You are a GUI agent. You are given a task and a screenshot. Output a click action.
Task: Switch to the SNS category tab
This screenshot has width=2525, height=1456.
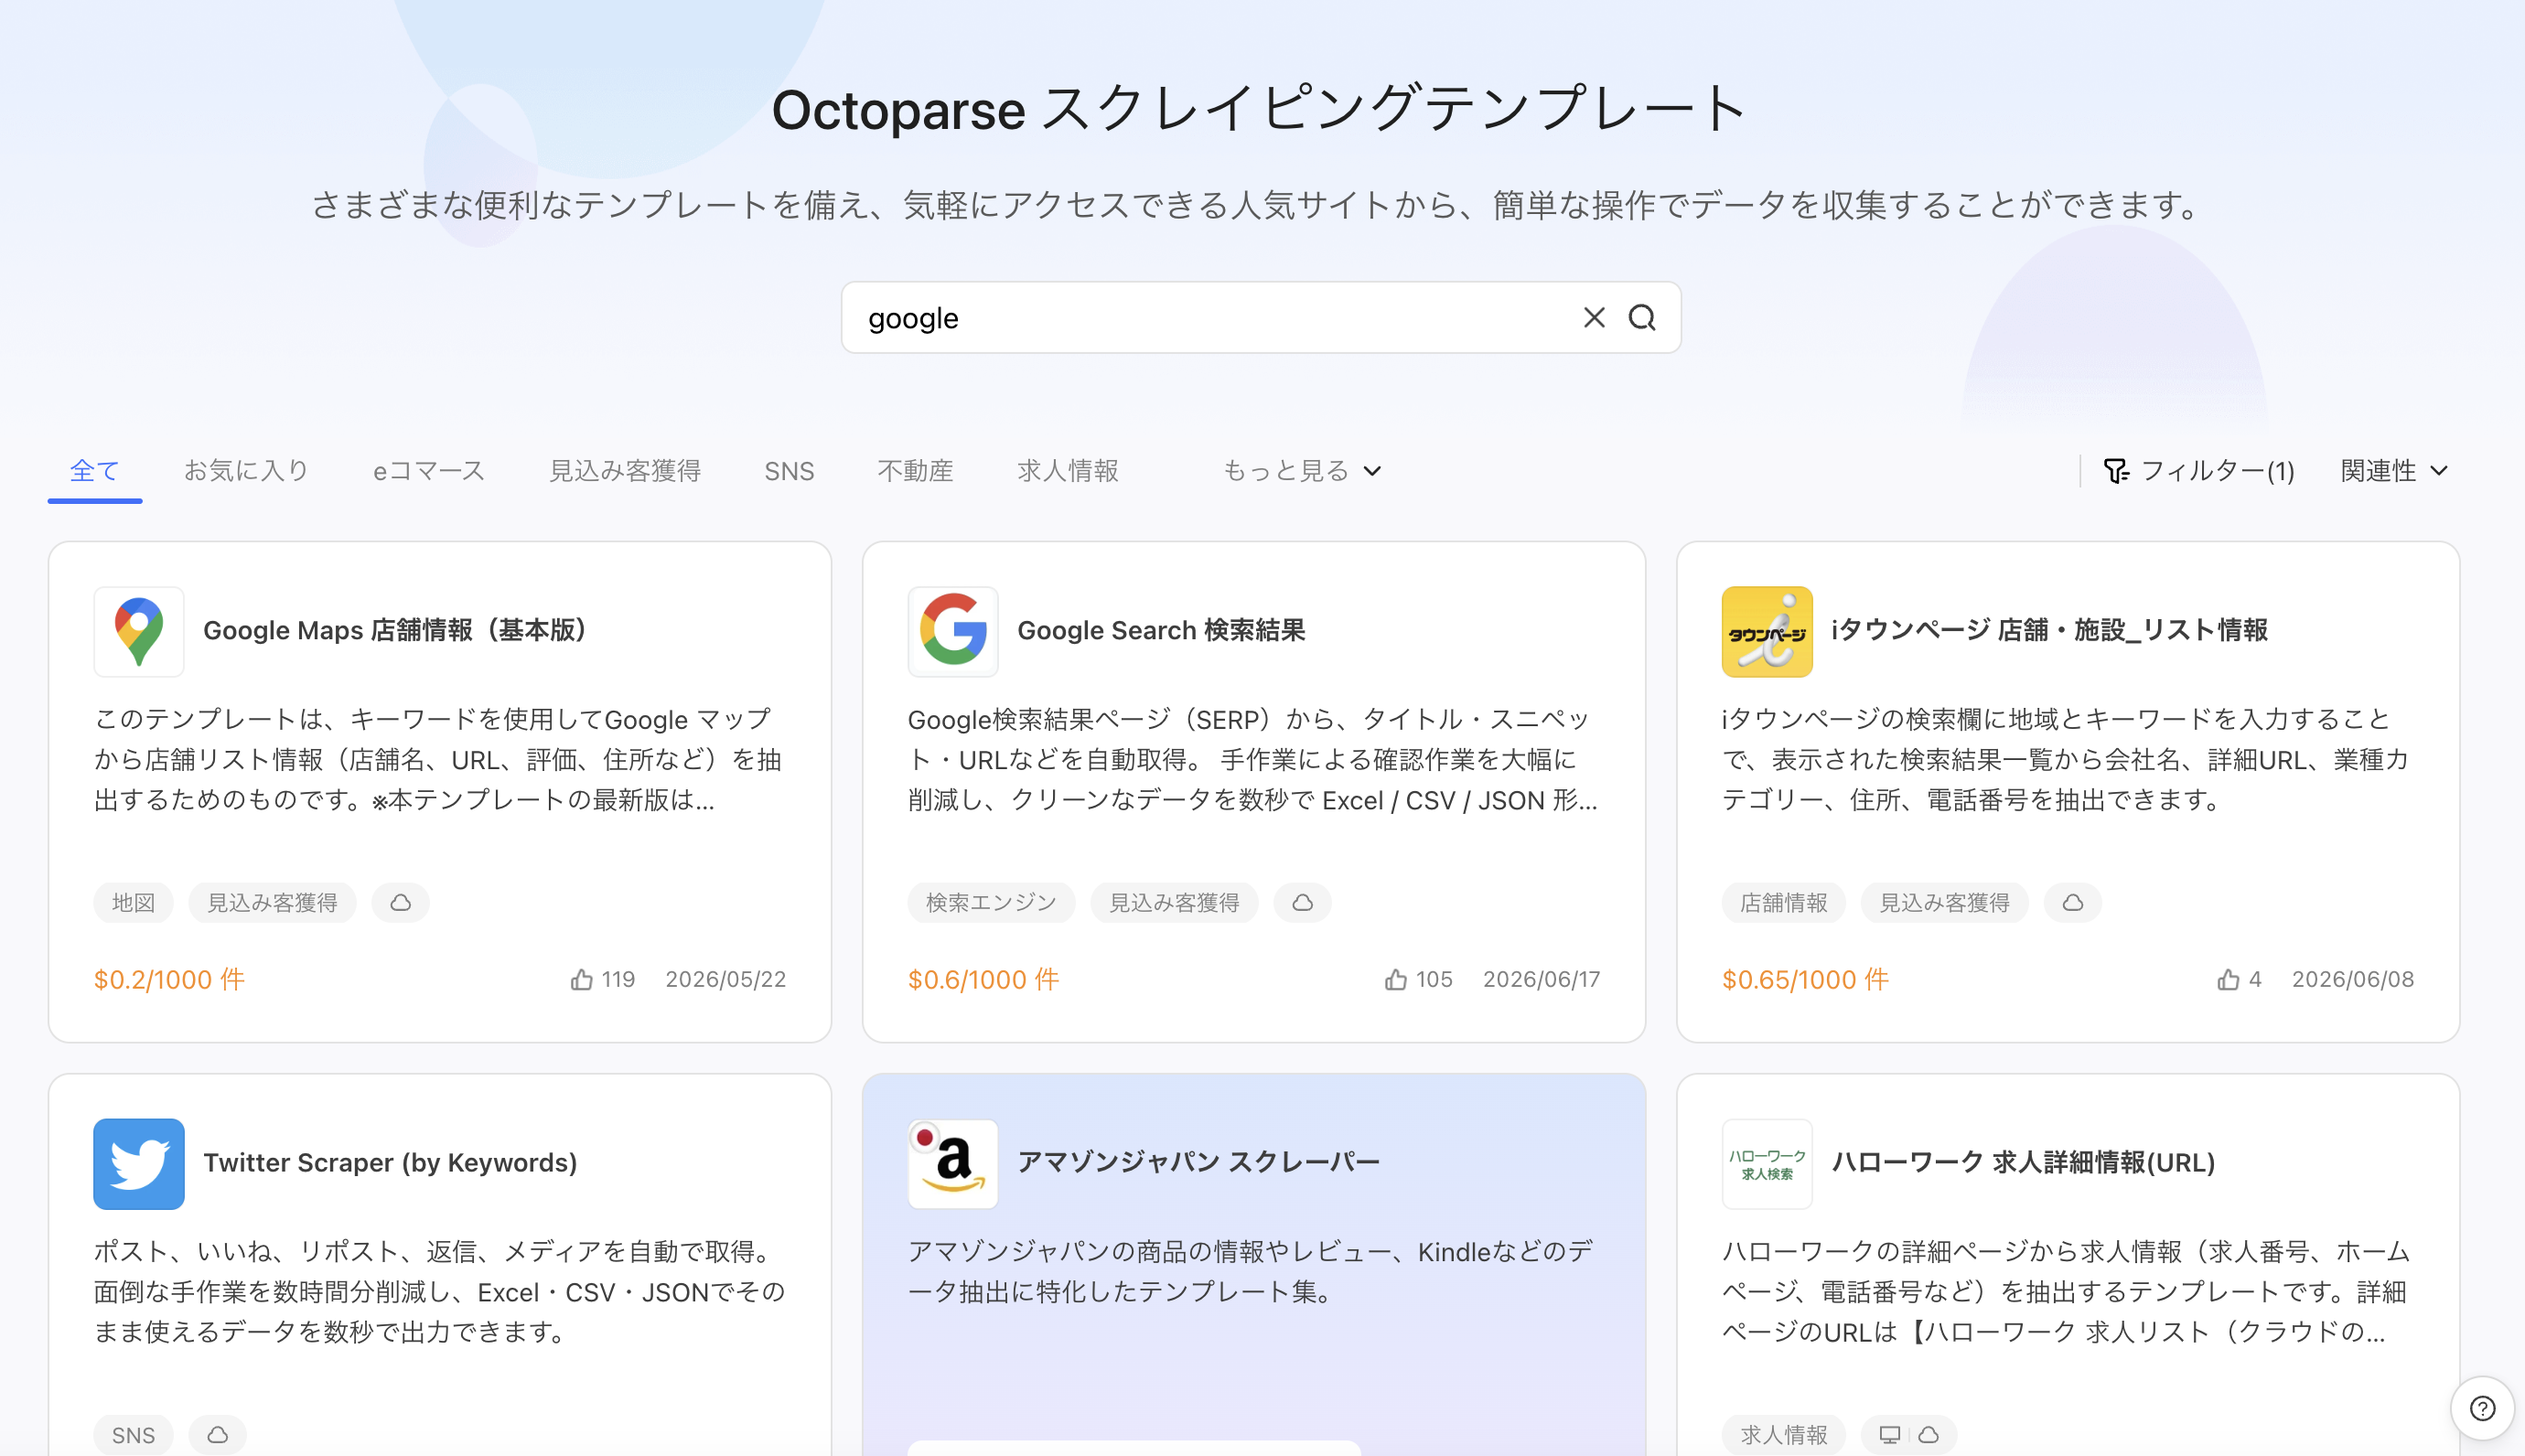point(789,471)
